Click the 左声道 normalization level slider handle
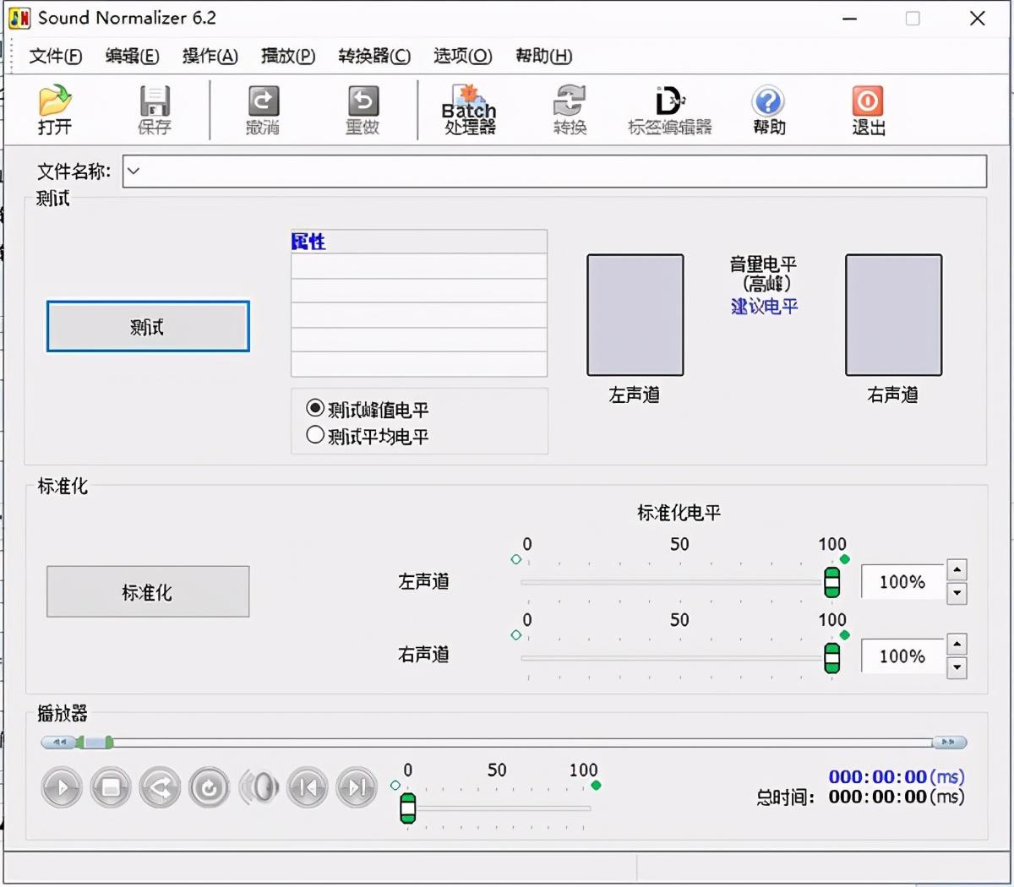1014x887 pixels. click(x=831, y=582)
